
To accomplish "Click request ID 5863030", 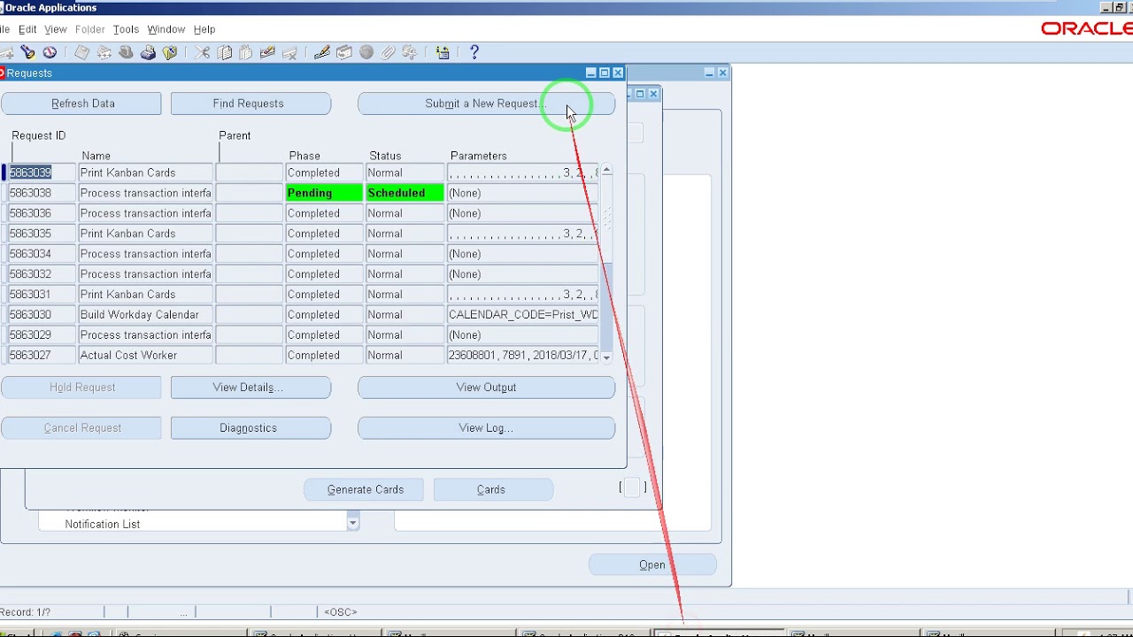I will (x=42, y=315).
